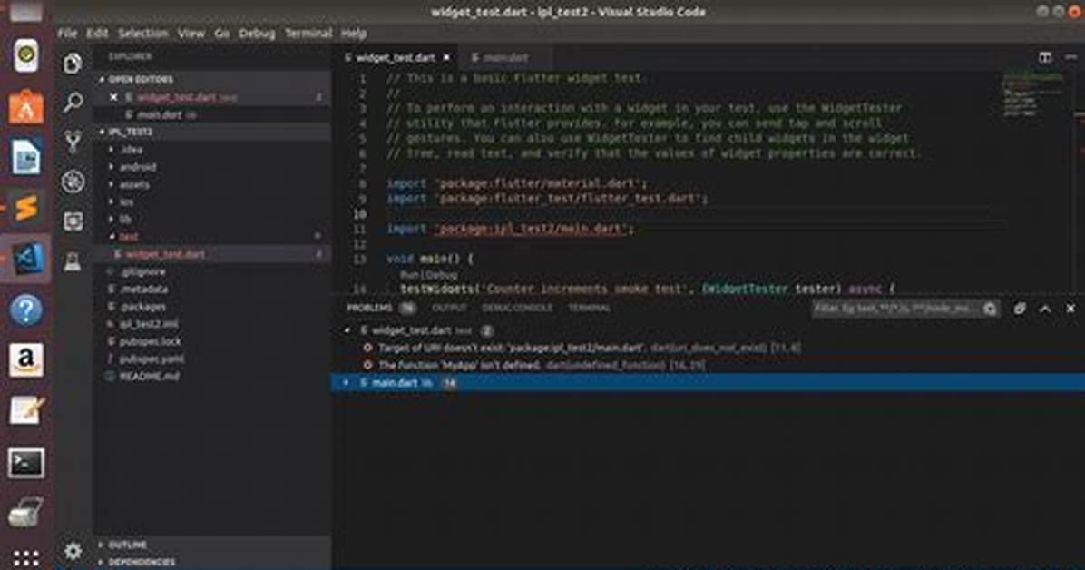The image size is (1085, 570).
Task: Switch to the widget_test.dart editor tab
Action: tap(396, 57)
